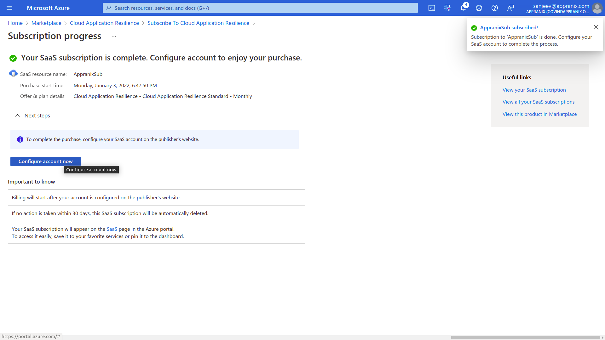Open Cloud Shell from top bar
Viewport: 605px width, 340px height.
click(431, 8)
